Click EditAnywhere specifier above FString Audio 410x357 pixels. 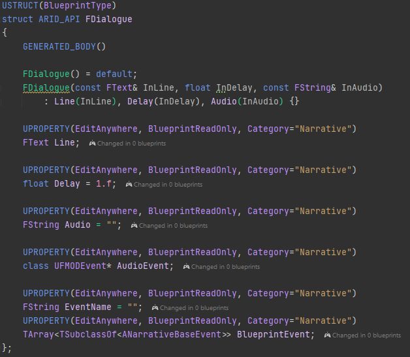coord(106,211)
